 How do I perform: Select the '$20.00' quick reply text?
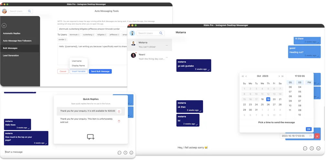(88, 111)
